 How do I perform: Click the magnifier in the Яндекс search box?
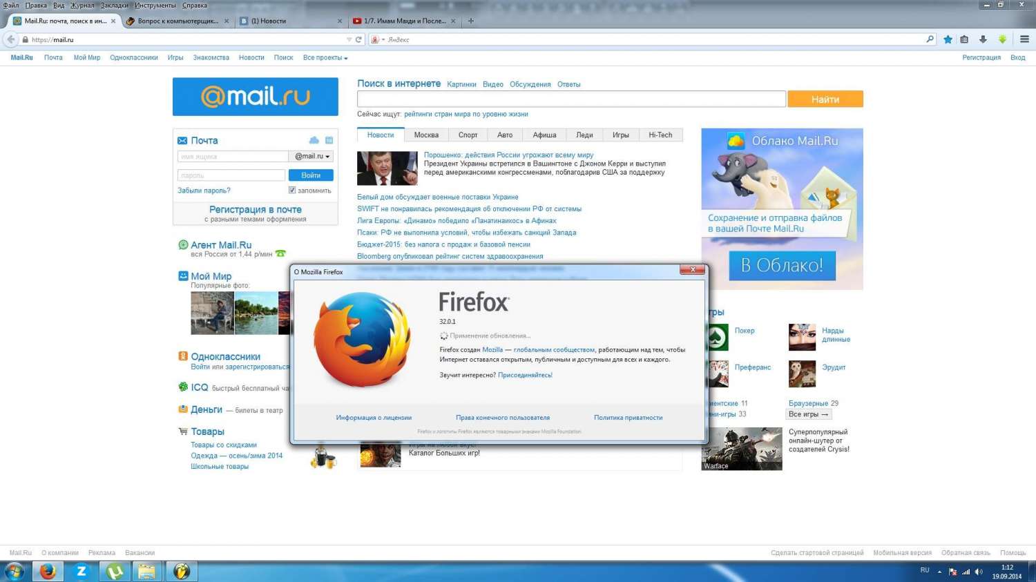[930, 39]
